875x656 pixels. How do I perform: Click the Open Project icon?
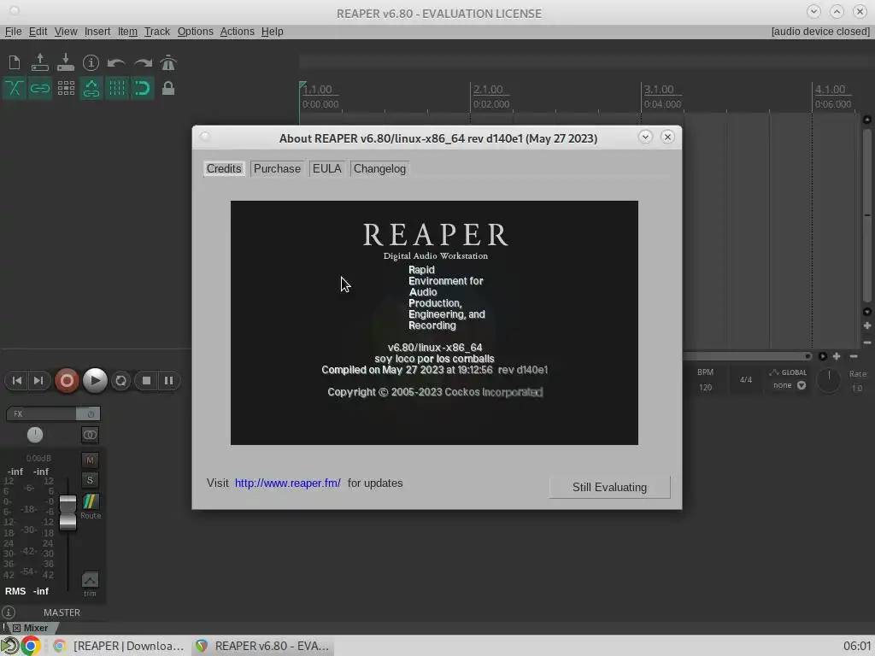coord(40,62)
